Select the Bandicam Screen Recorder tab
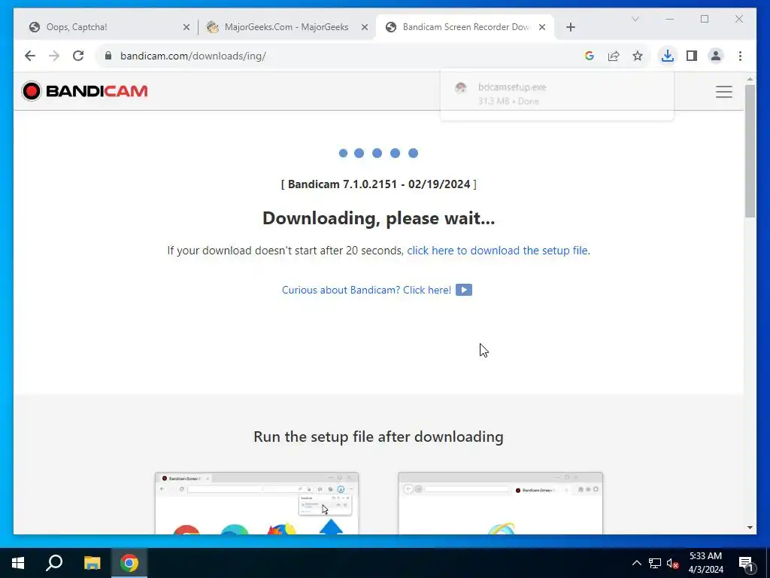The image size is (770, 578). point(465,27)
